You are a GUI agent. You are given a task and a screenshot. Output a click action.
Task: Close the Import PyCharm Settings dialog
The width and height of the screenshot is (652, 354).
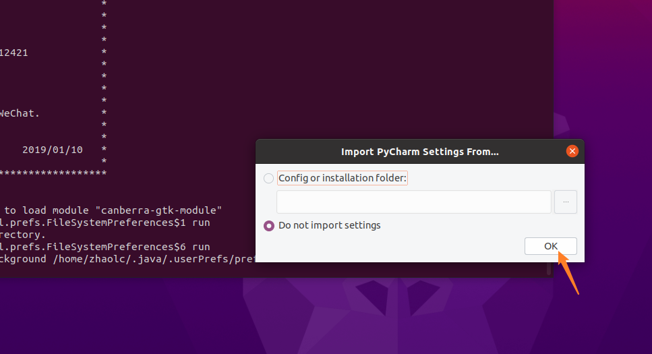[x=572, y=151]
